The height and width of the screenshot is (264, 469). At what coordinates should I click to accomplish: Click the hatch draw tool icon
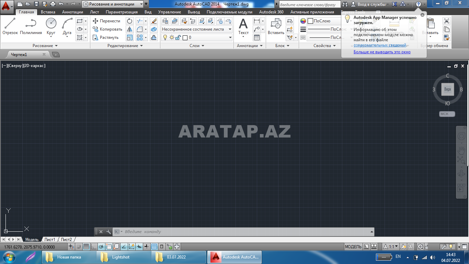(80, 37)
